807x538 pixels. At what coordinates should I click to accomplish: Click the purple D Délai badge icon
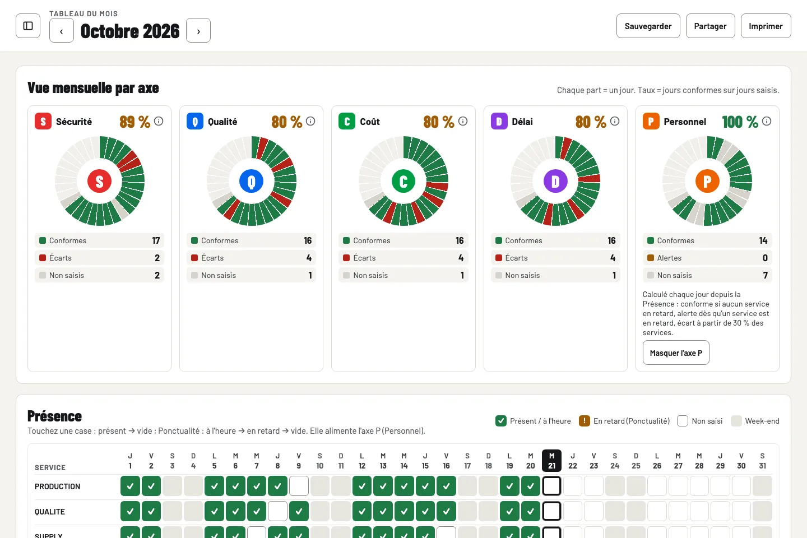(499, 121)
